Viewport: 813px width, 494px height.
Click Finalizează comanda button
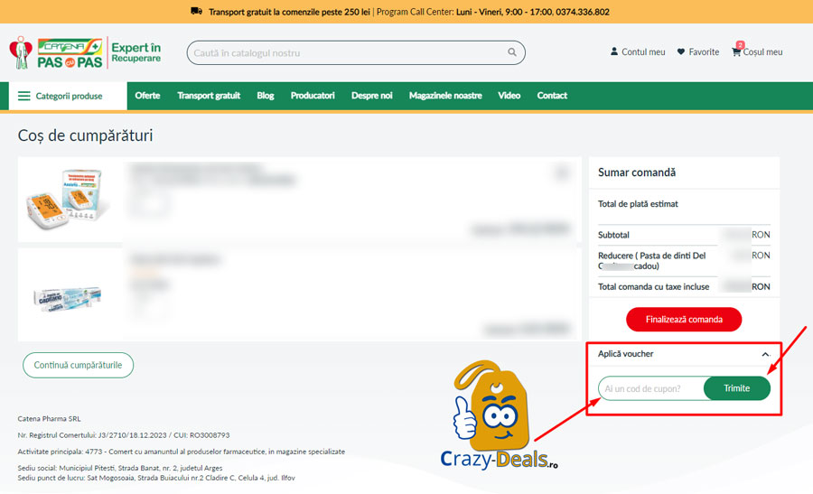[x=684, y=320]
